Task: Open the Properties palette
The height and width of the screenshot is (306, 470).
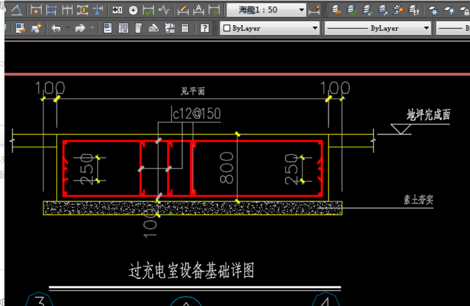Action: point(107,28)
